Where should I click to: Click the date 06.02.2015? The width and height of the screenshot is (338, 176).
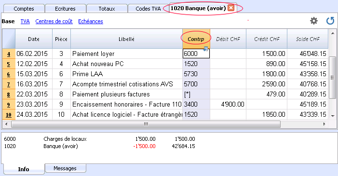(34, 54)
